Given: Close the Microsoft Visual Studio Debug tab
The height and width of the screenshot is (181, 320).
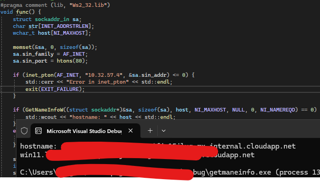Looking at the screenshot, I should pyautogui.click(x=131, y=131).
